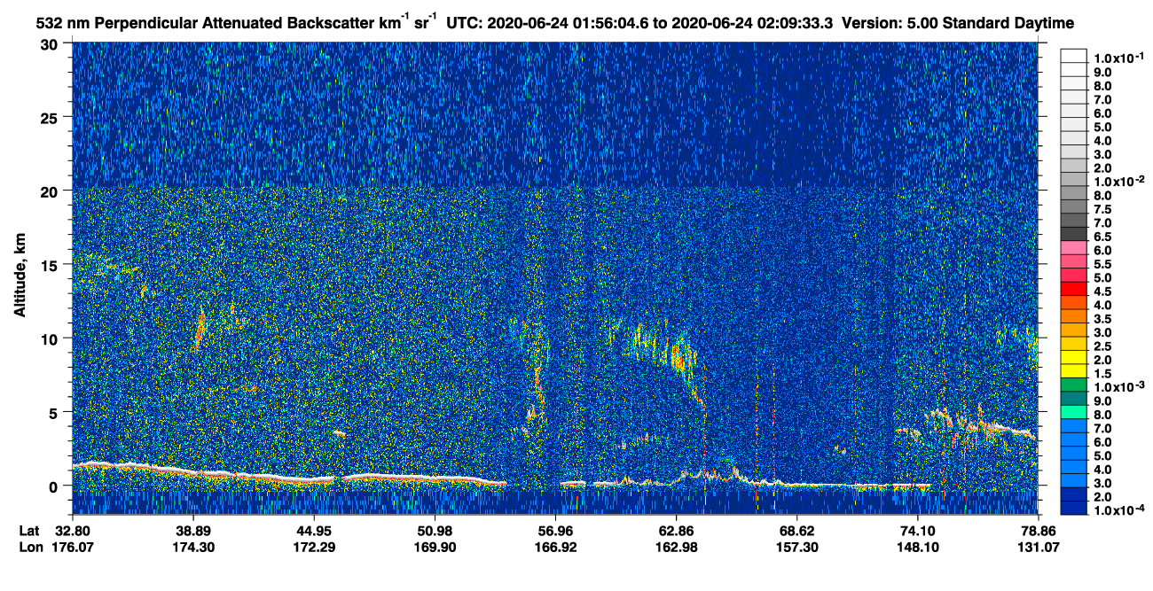
Task: Select the 7.5 colorbar value
Action: pyautogui.click(x=1103, y=209)
